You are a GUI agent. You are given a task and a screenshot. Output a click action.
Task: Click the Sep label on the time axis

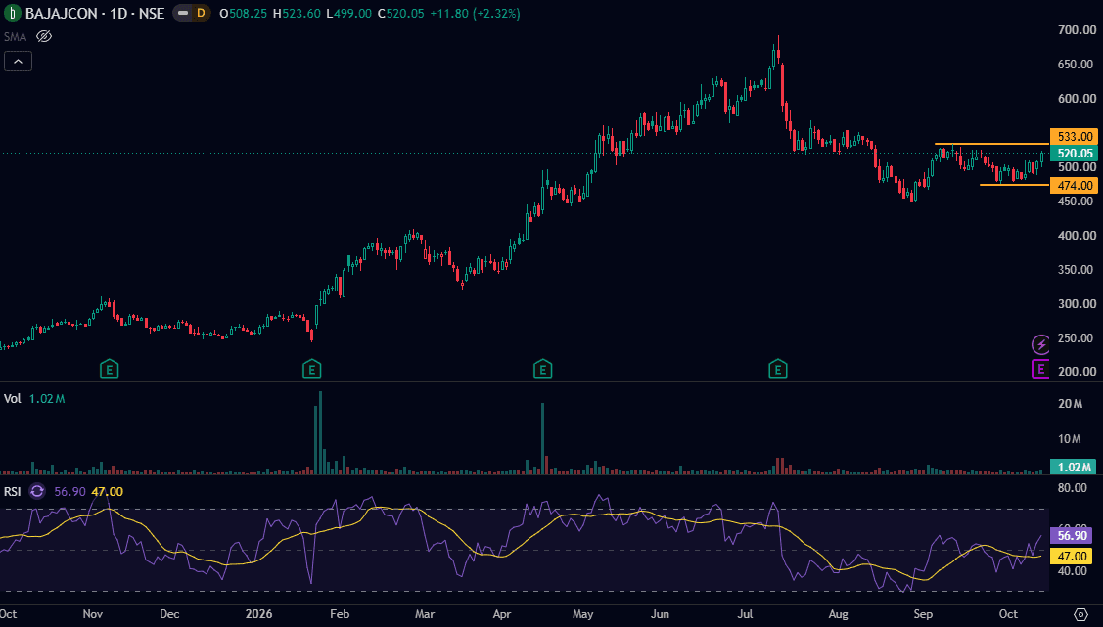[923, 614]
